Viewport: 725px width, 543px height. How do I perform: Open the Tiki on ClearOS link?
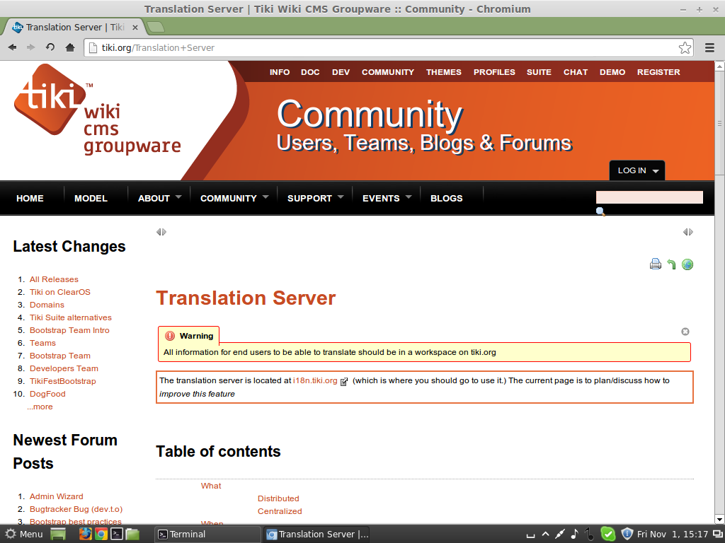pyautogui.click(x=60, y=292)
